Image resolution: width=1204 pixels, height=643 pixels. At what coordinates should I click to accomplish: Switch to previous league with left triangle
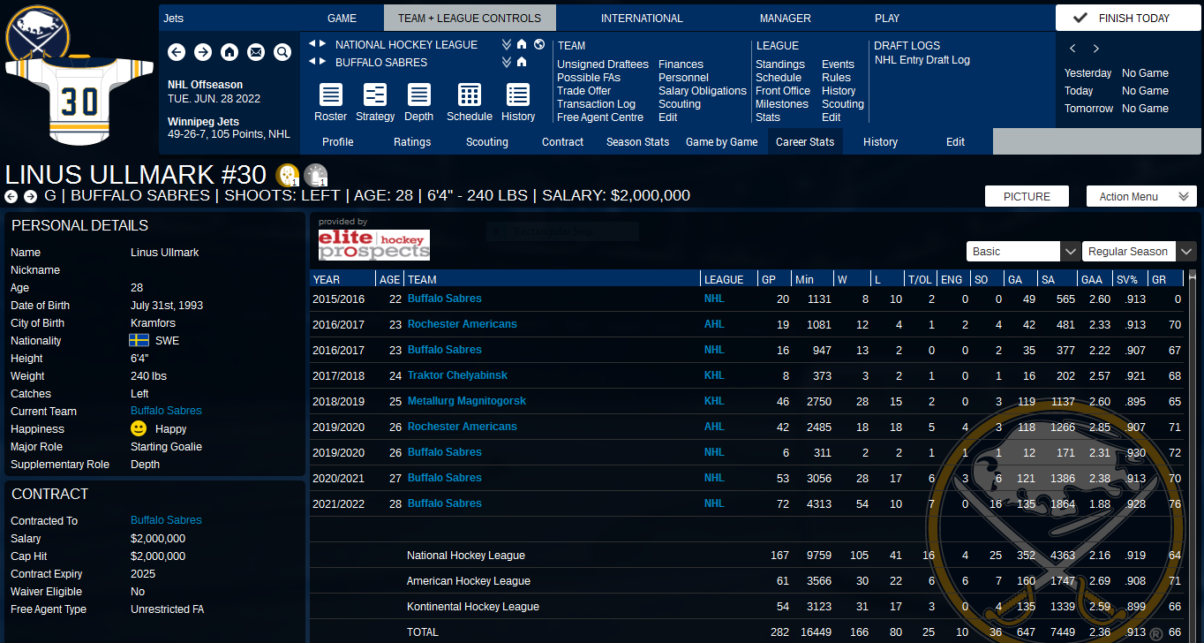pyautogui.click(x=312, y=44)
